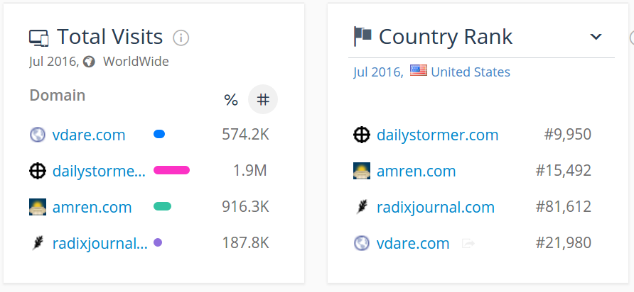Click the pink dailystormer visits bar

(171, 170)
